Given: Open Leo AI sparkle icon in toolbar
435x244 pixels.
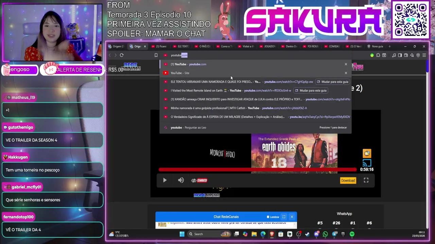Looking at the screenshot, I should point(412,55).
